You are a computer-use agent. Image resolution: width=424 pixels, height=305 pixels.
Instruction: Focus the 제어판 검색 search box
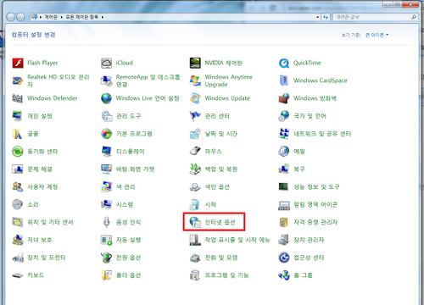point(375,17)
